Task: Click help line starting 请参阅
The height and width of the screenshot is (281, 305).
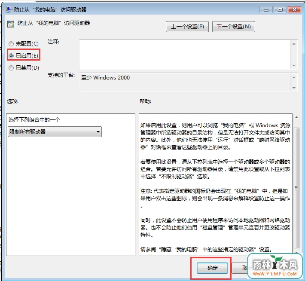Action: tap(206, 249)
